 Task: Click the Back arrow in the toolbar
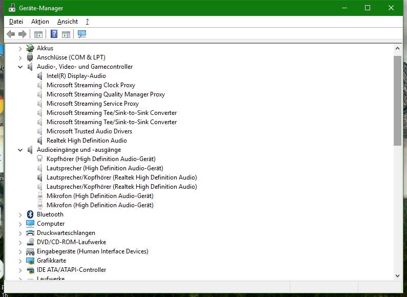point(11,34)
